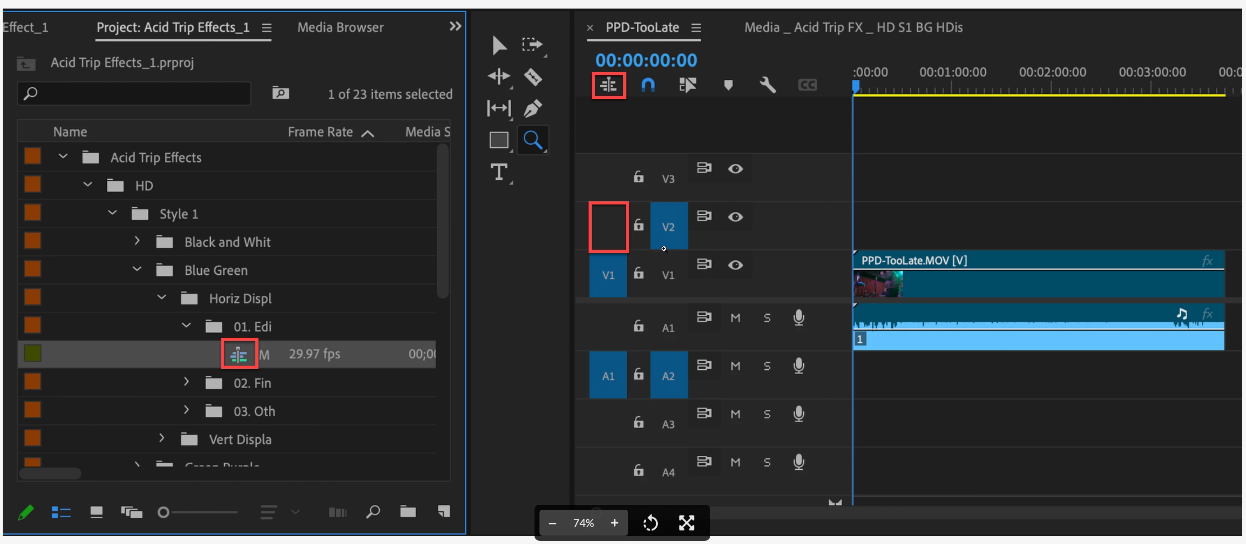Open the PPD-TooLate sequence panel menu
This screenshot has width=1246, height=544.
[696, 27]
